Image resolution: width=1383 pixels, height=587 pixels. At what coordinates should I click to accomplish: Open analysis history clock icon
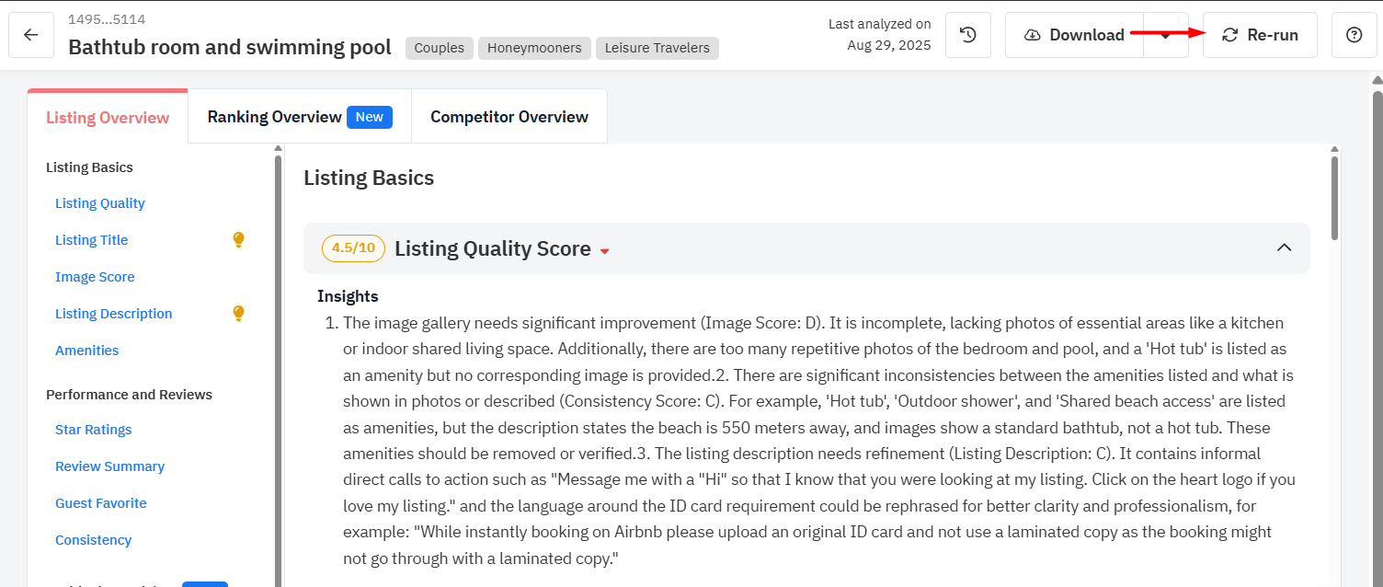(x=967, y=35)
